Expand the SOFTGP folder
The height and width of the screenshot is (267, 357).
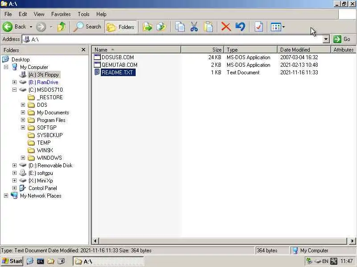(23, 128)
